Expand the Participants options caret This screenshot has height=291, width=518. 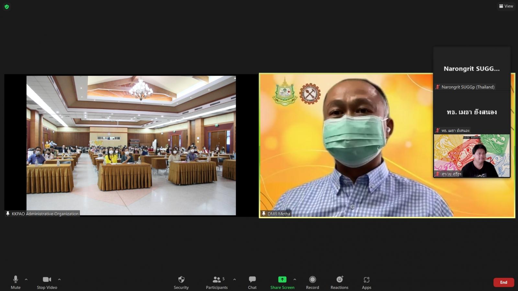pyautogui.click(x=234, y=279)
